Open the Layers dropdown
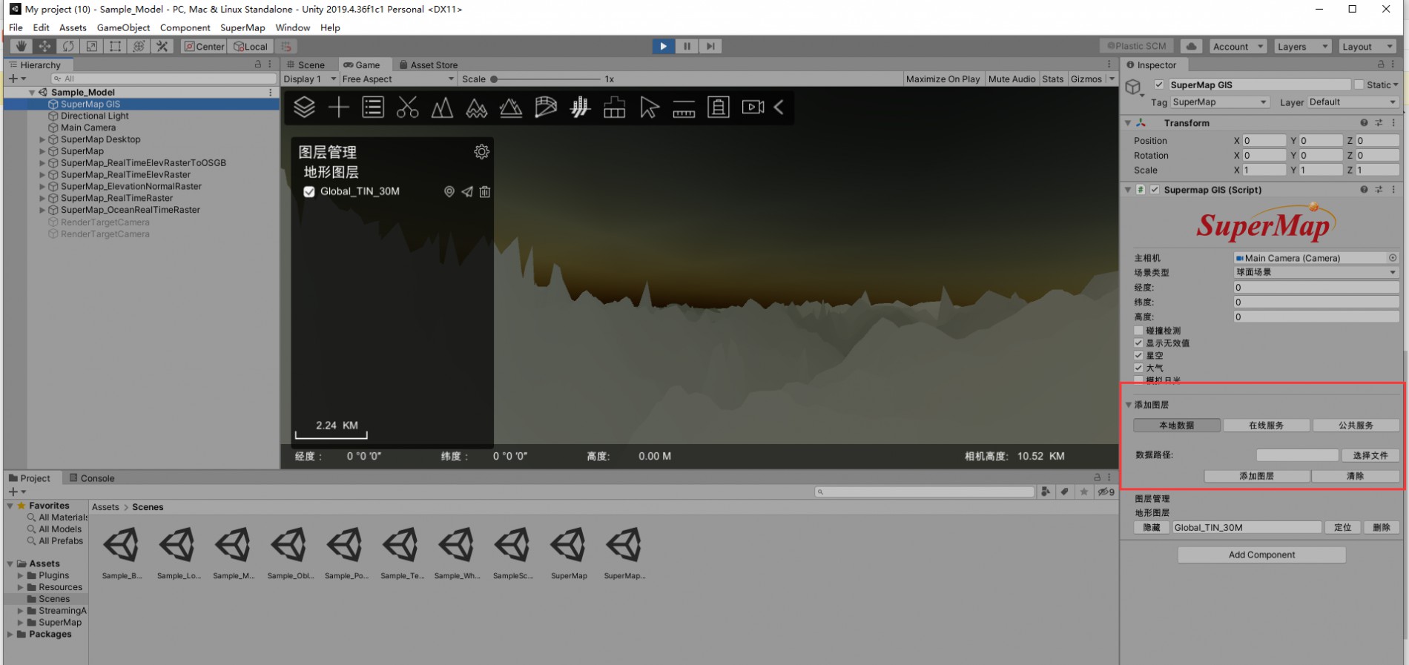The image size is (1409, 665). (1302, 46)
